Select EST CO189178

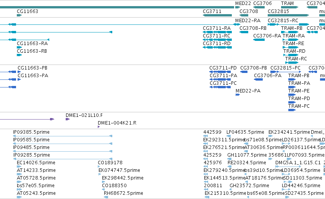tap(110, 163)
